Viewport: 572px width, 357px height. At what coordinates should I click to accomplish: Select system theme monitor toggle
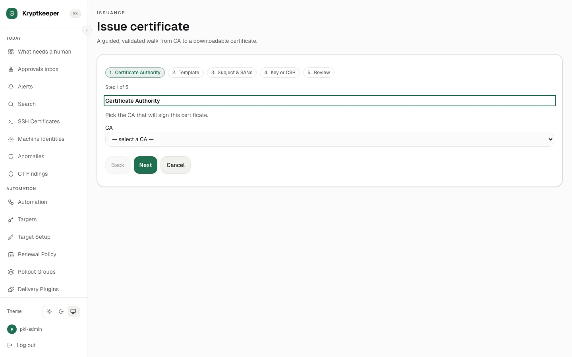click(x=73, y=311)
